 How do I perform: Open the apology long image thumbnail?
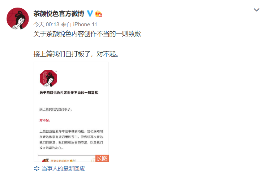click(x=71, y=112)
